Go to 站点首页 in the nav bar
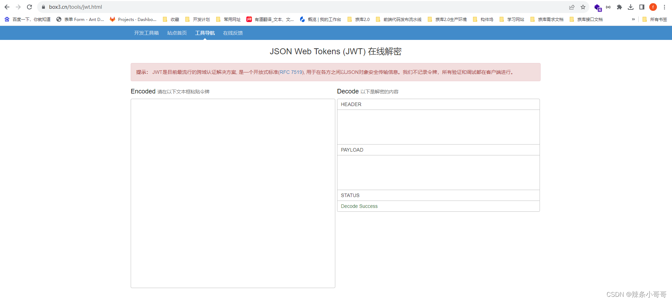The image size is (672, 301). pos(177,33)
